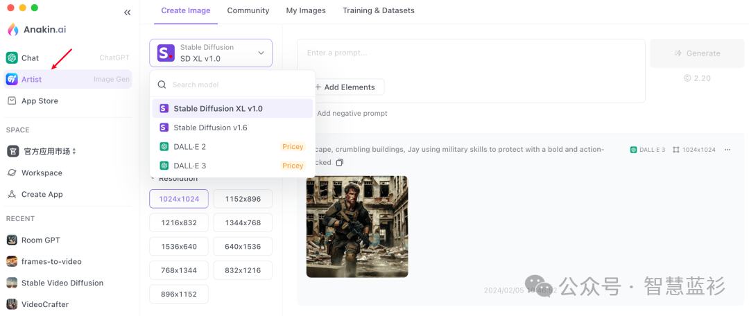Image resolution: width=749 pixels, height=316 pixels.
Task: Click the Create App icon
Action: (x=12, y=194)
